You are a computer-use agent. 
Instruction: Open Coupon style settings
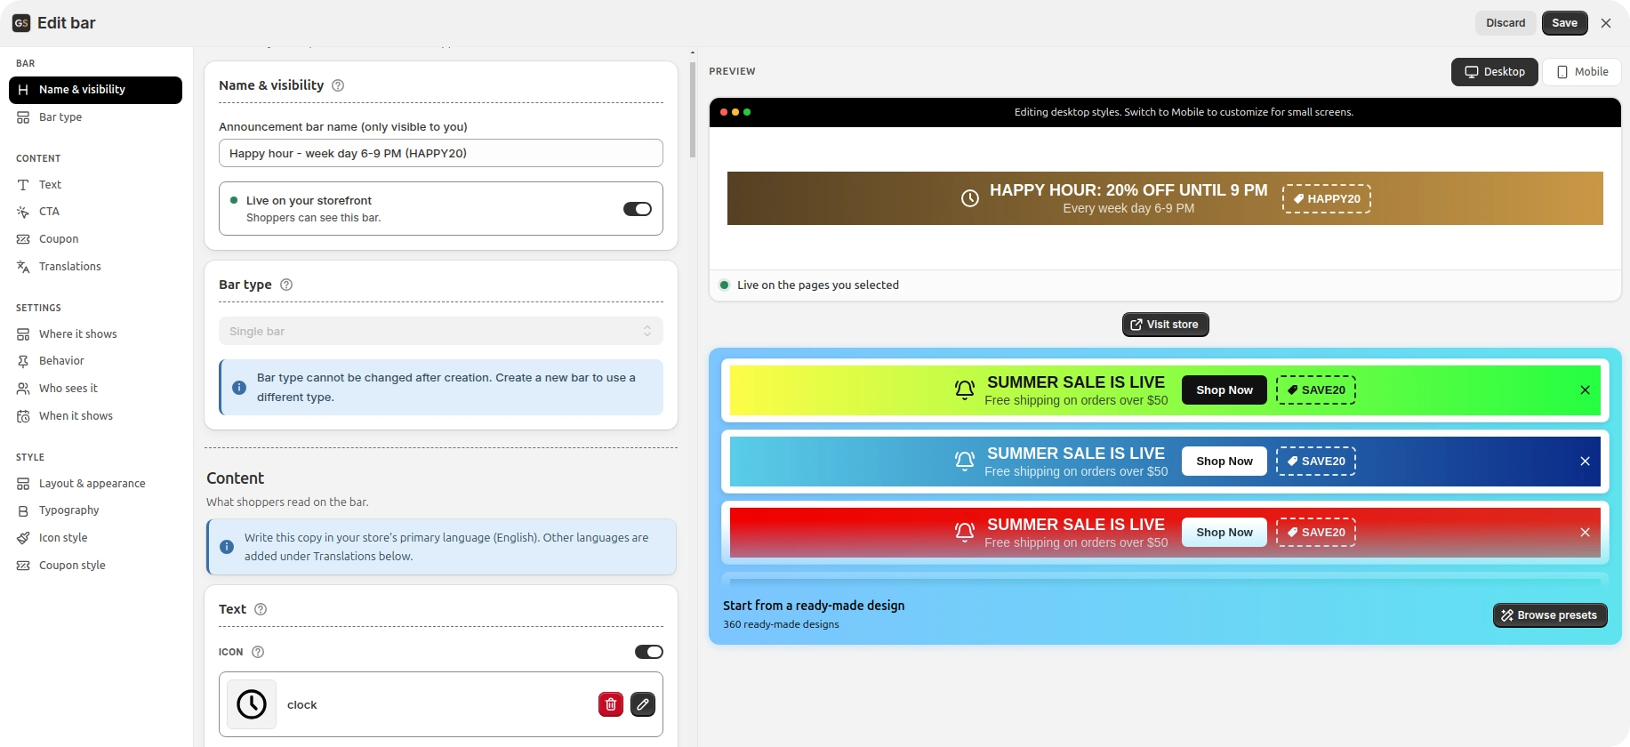[x=96, y=566]
